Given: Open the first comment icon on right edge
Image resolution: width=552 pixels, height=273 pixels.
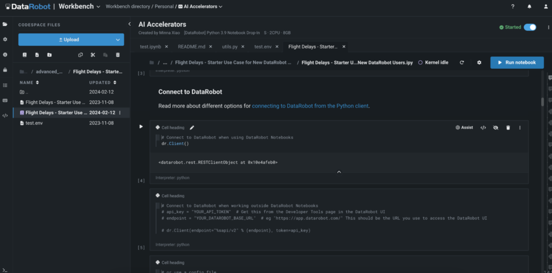Looking at the screenshot, I should 550,78.
